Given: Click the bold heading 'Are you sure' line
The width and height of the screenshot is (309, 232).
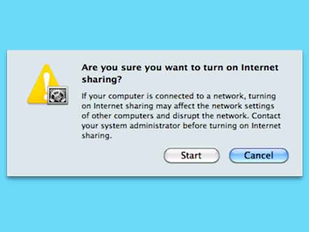Looking at the screenshot, I should [x=180, y=68].
